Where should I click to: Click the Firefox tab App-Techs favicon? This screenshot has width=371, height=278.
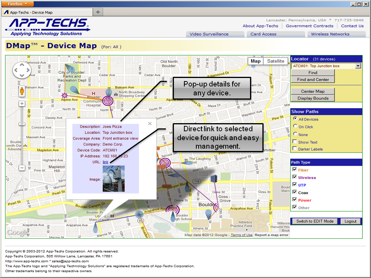[6, 12]
